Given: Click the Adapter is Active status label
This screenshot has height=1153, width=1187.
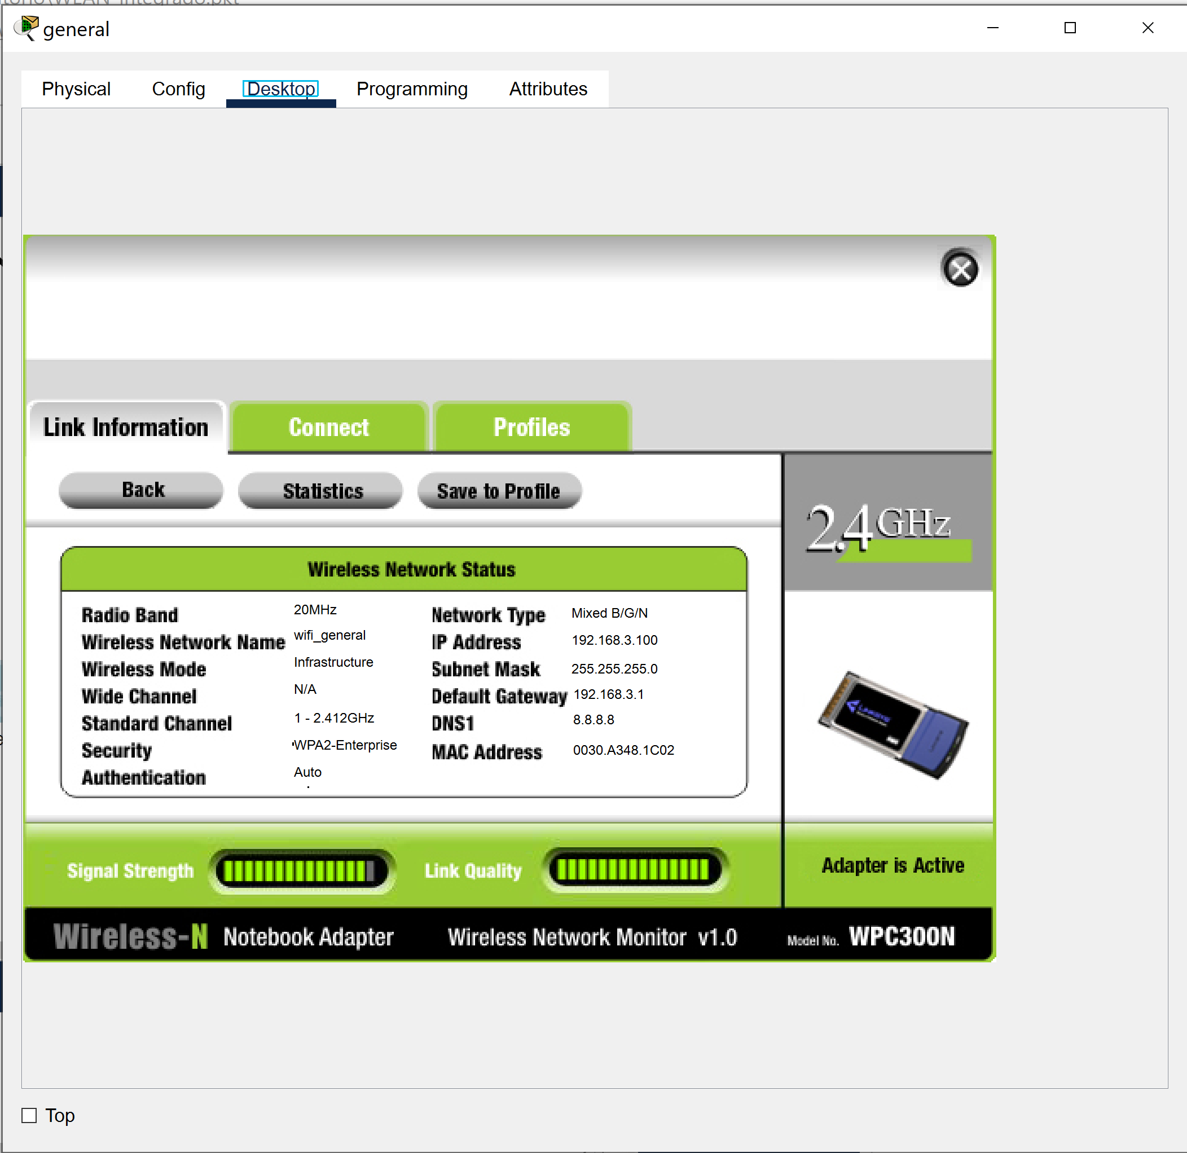Looking at the screenshot, I should (x=892, y=865).
